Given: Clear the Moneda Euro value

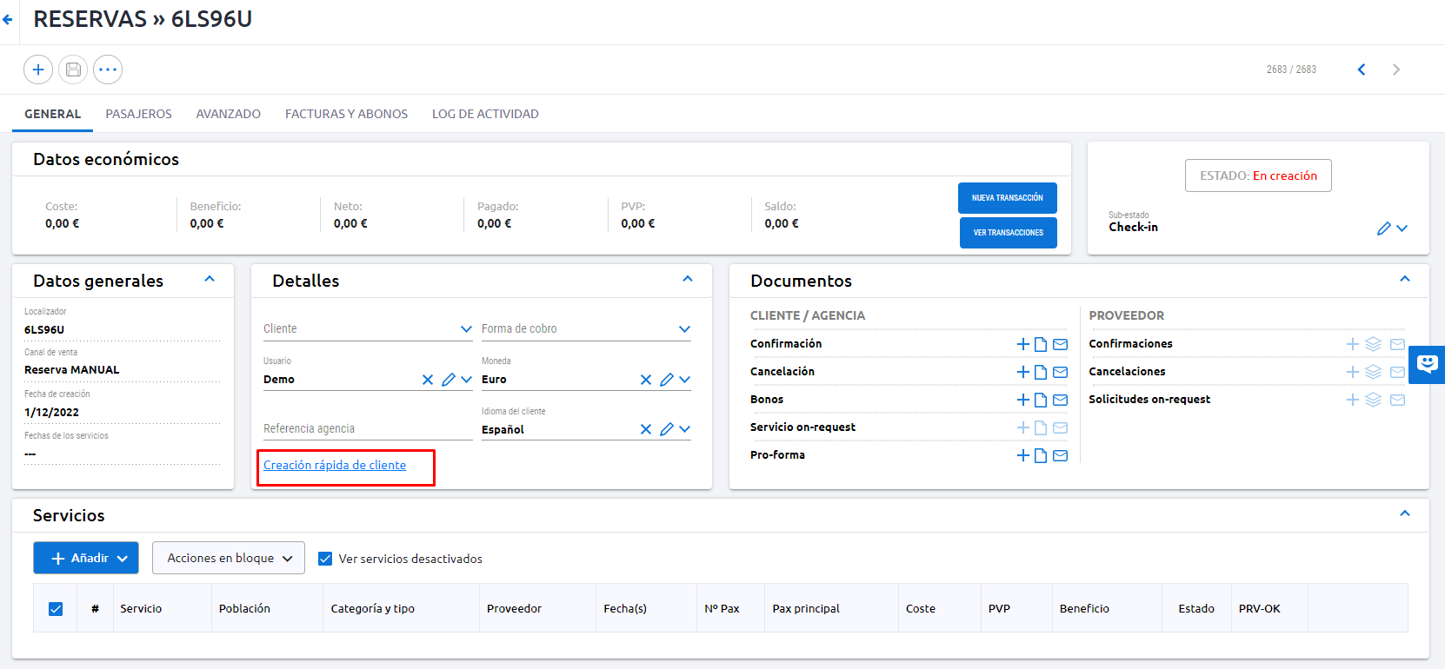Looking at the screenshot, I should pyautogui.click(x=646, y=380).
